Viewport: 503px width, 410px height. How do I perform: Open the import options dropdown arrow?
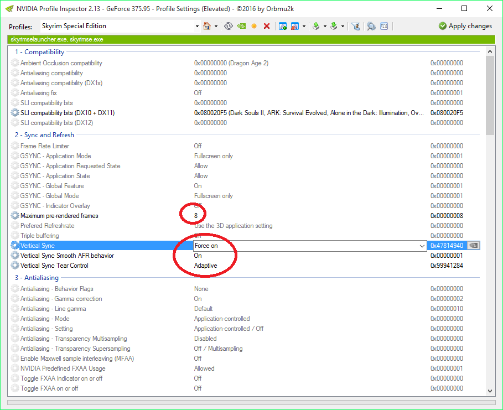pos(343,27)
